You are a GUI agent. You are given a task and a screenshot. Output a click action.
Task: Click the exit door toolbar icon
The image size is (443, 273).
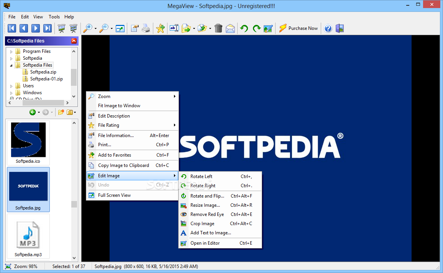tap(340, 28)
